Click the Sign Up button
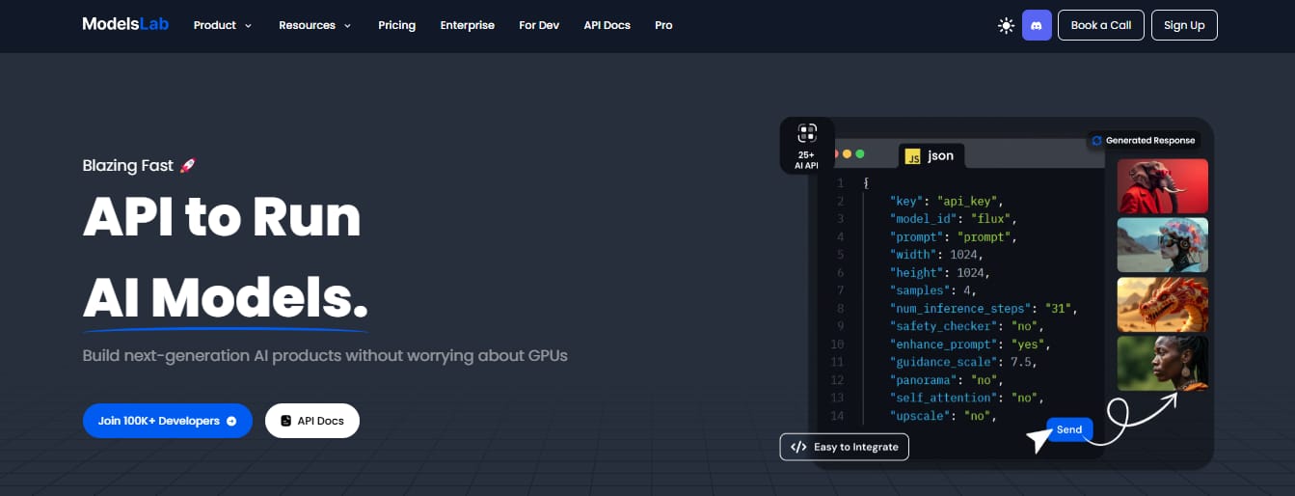The height and width of the screenshot is (496, 1295). 1184,25
